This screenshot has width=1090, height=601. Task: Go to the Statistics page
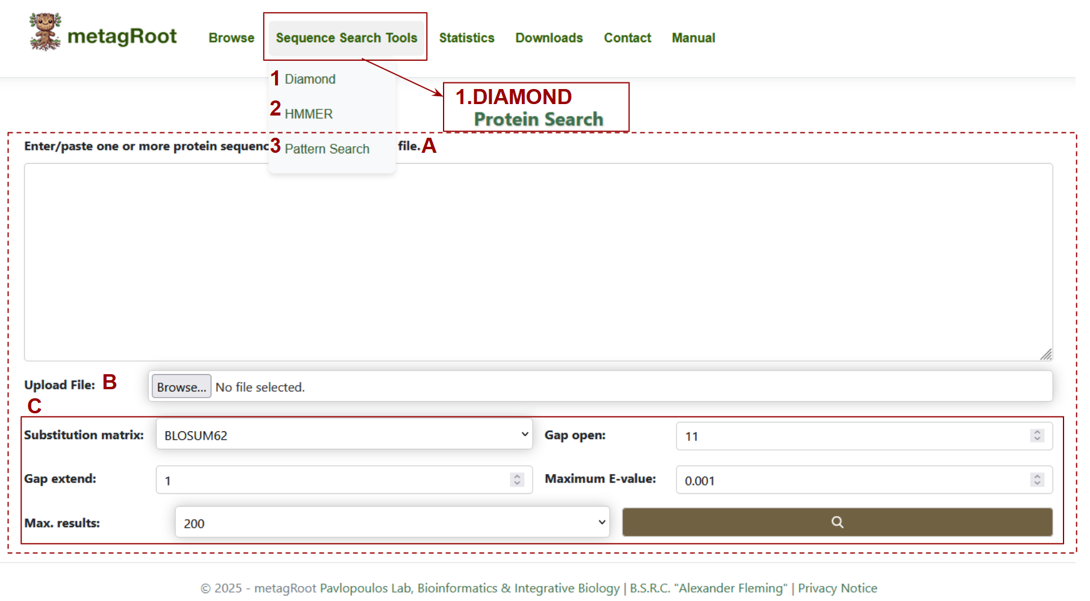click(x=466, y=38)
